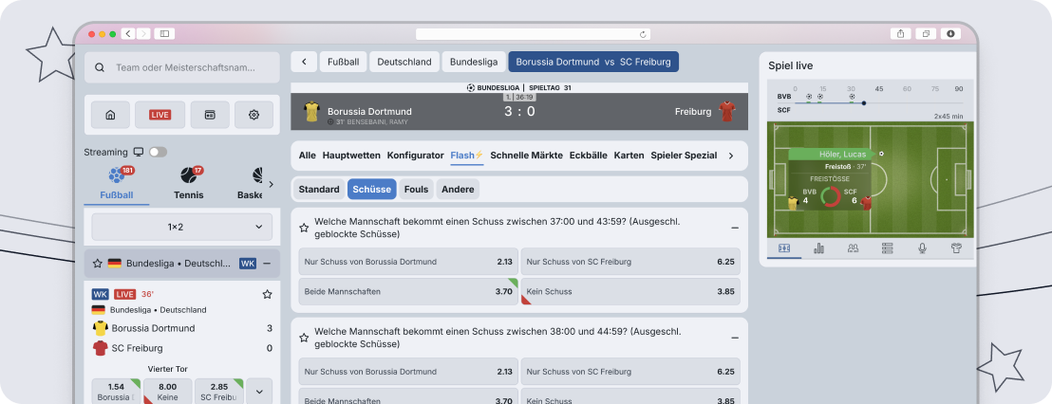Show pitch view in Spiel live widget
Image resolution: width=1052 pixels, height=404 pixels.
784,248
